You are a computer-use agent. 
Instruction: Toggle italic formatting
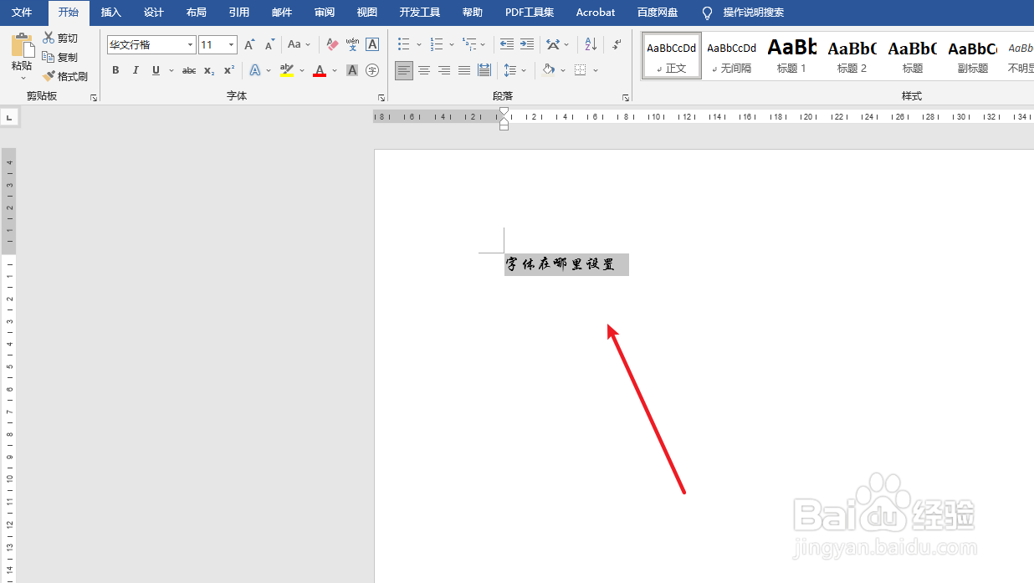click(x=136, y=70)
